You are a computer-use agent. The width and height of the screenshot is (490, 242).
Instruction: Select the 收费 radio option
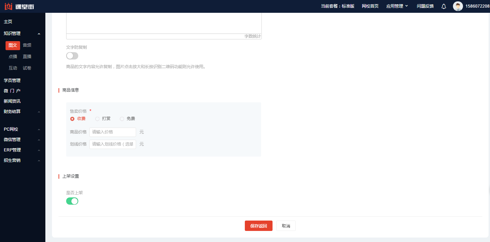(72, 119)
